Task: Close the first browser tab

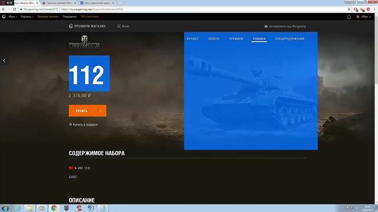Action: click(x=37, y=3)
